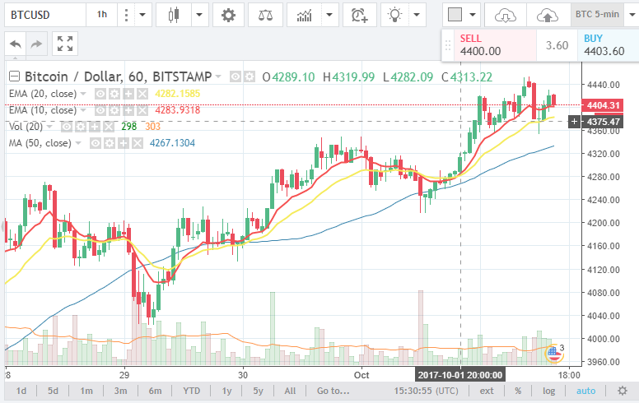
Task: Select the 6m time range
Action: click(x=155, y=391)
